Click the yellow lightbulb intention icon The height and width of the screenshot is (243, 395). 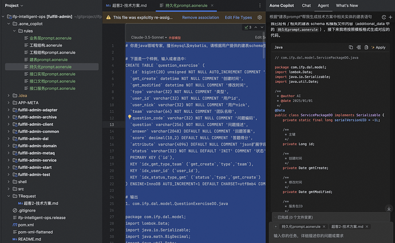129,117
